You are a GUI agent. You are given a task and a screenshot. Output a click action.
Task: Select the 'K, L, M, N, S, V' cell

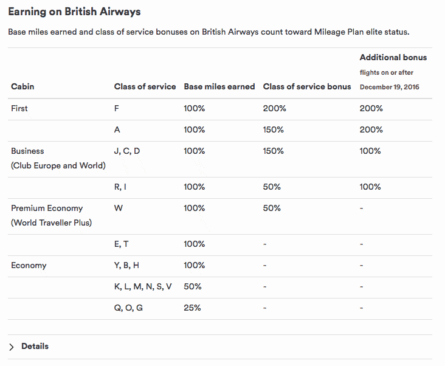[143, 286]
